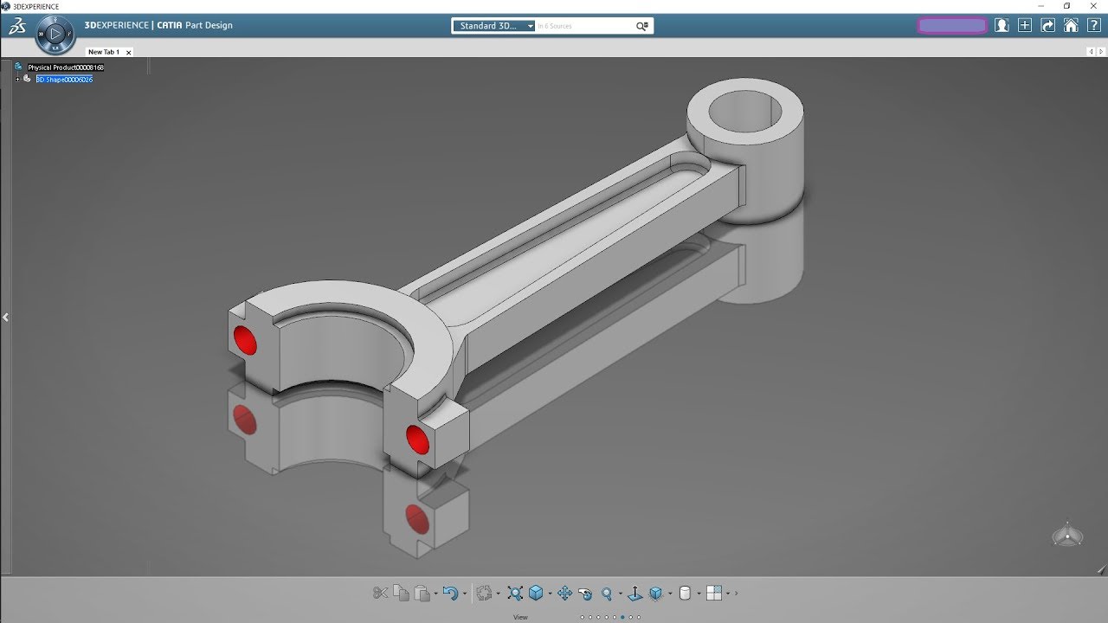Image resolution: width=1108 pixels, height=623 pixels.
Task: Open the user profile icon
Action: coord(1002,25)
